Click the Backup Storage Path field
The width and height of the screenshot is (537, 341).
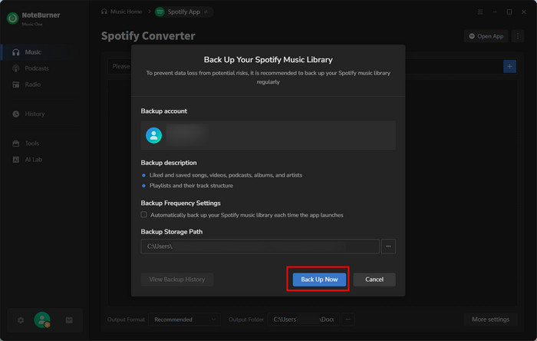[260, 246]
